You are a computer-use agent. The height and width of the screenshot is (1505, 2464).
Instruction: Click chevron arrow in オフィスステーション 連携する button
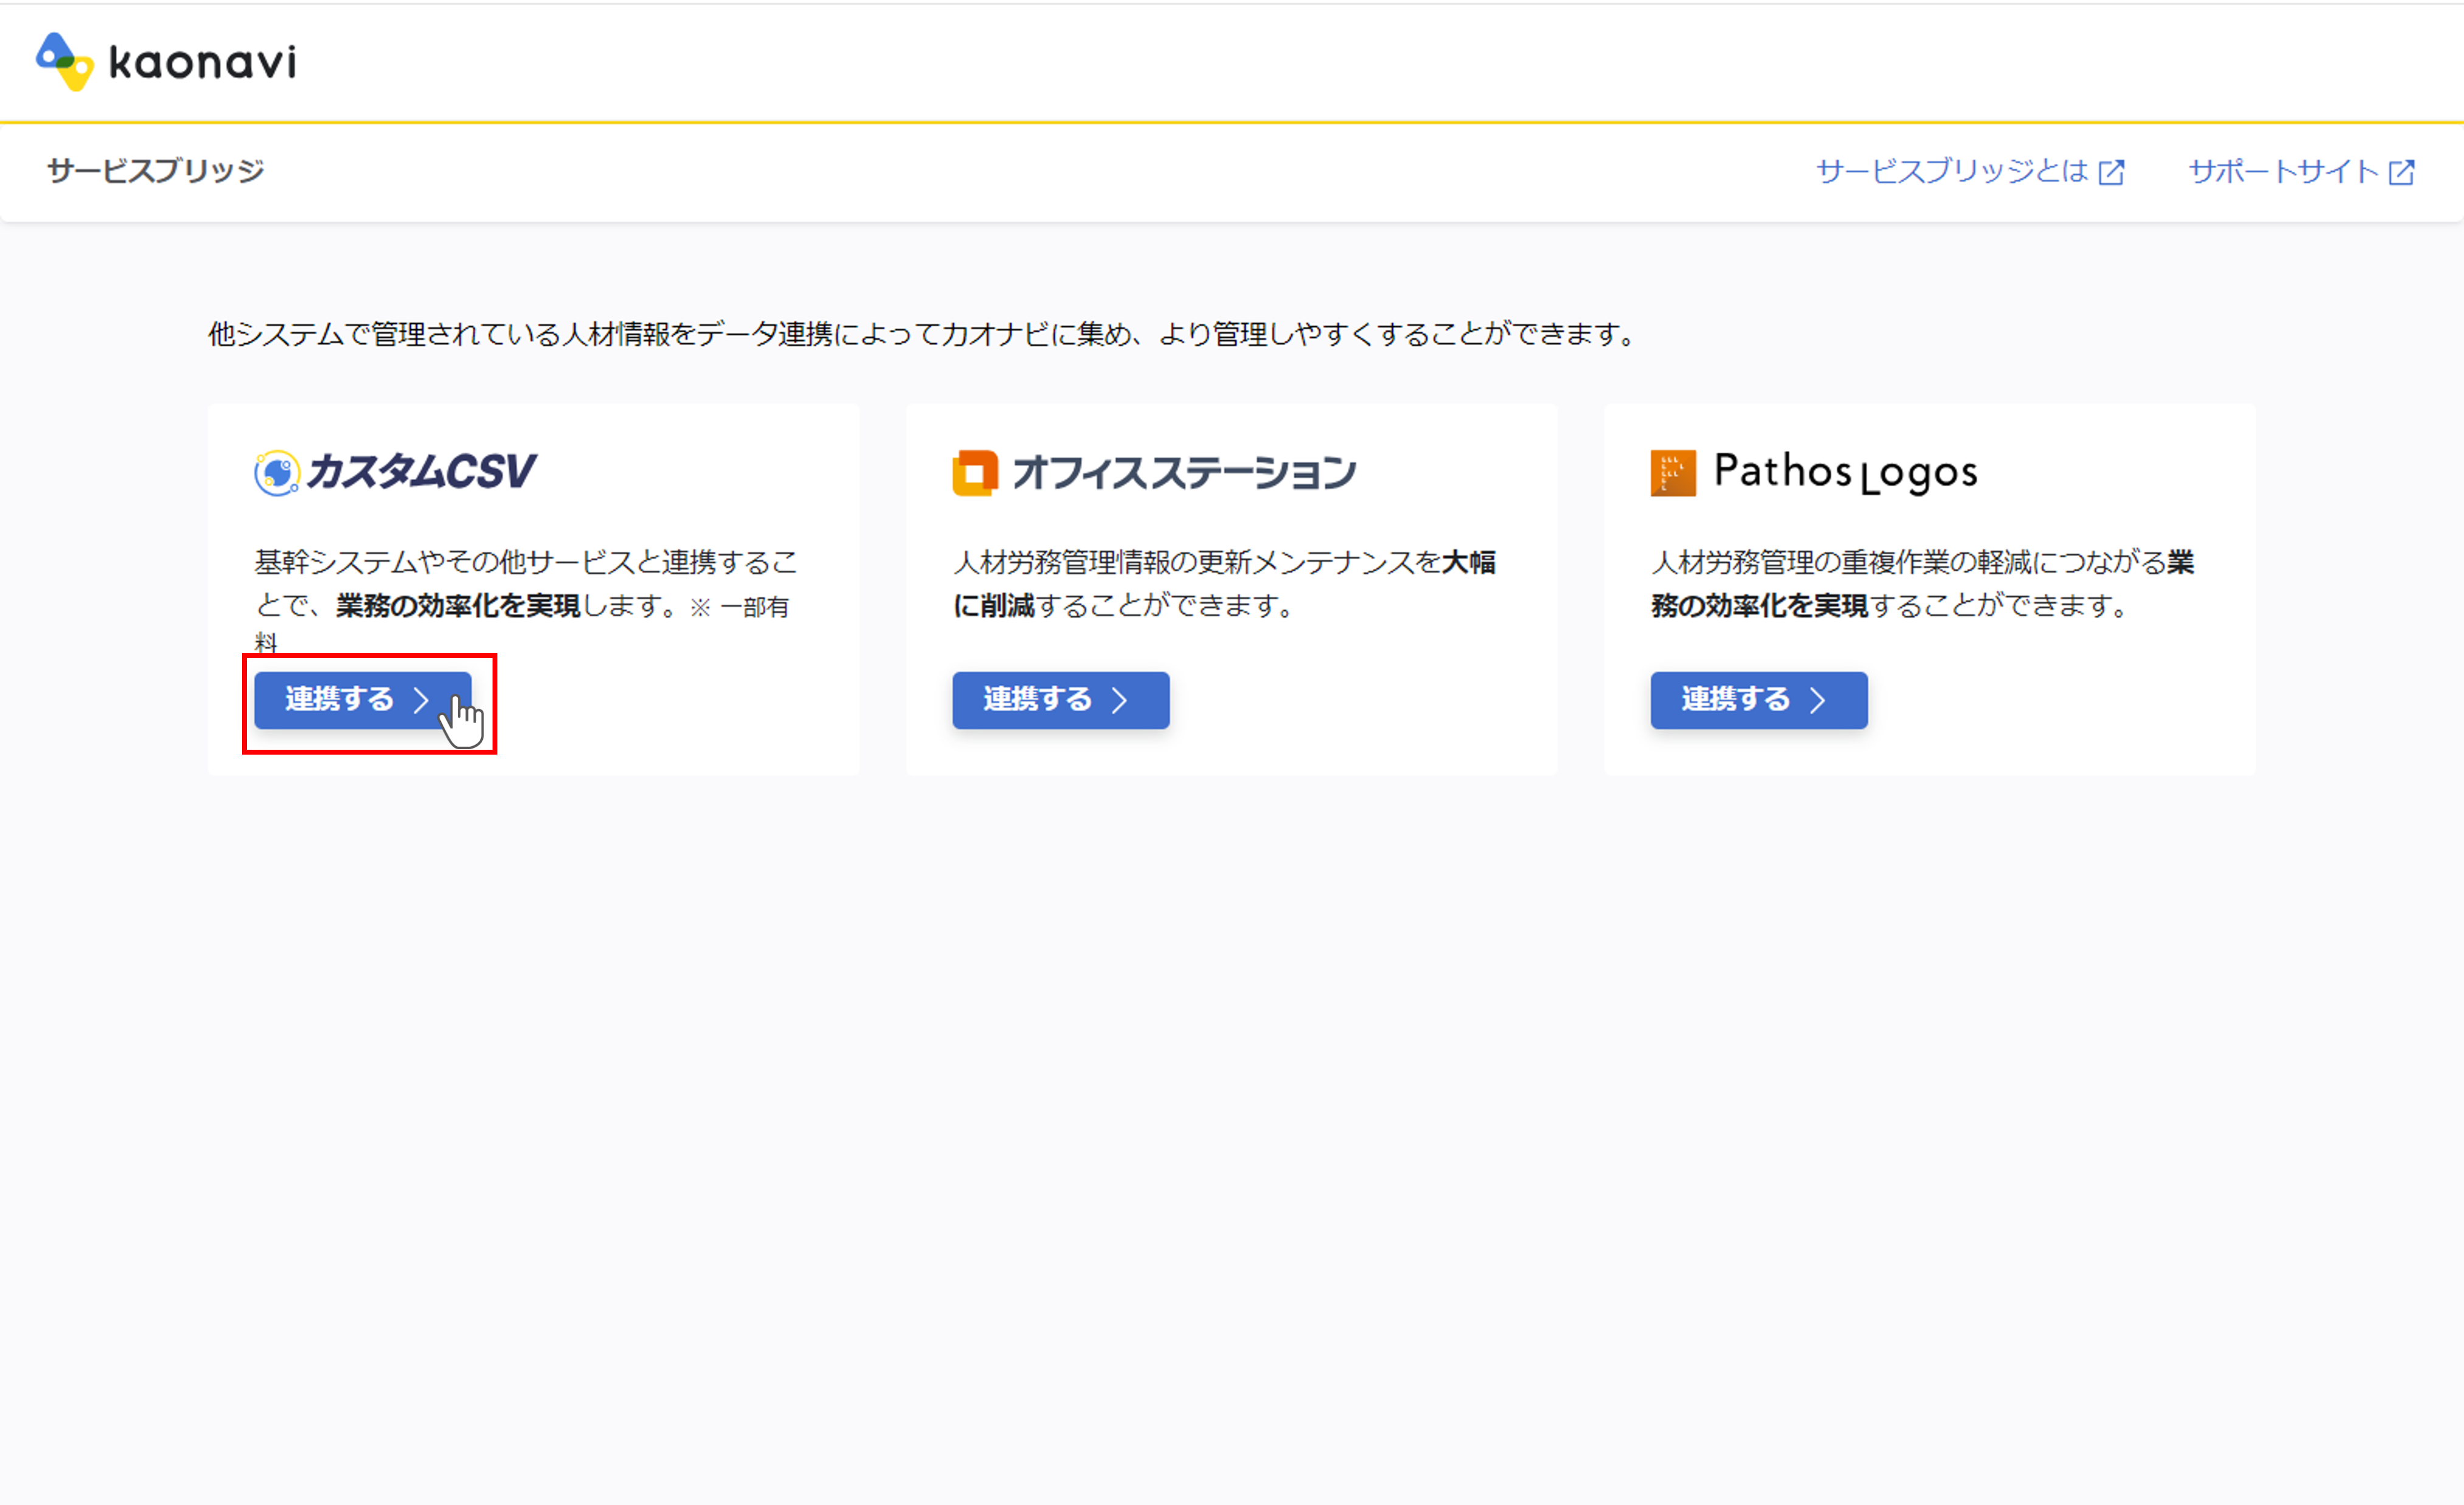tap(1119, 700)
